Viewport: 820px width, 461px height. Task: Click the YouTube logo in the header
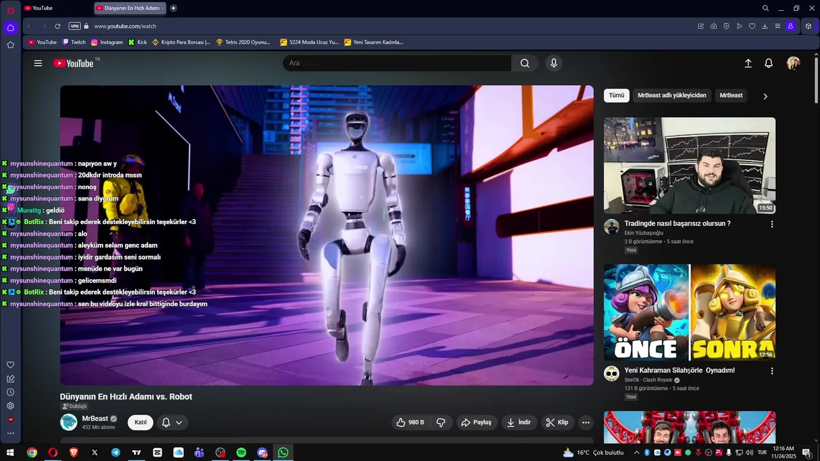click(74, 63)
